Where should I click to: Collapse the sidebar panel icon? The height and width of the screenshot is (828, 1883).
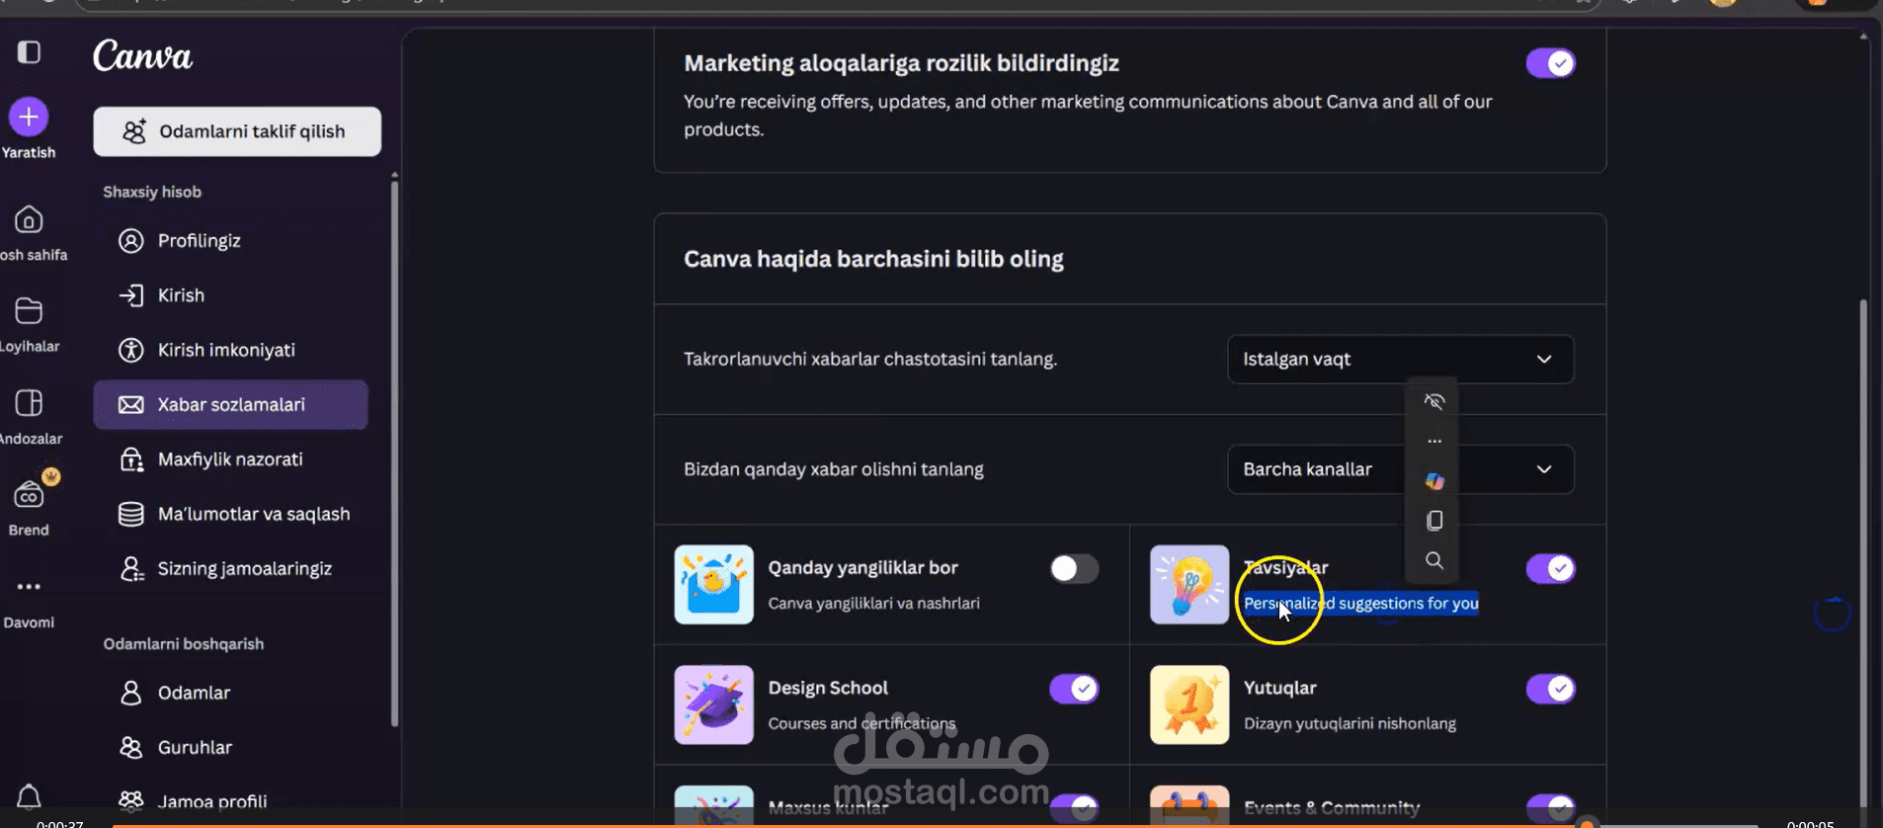tap(29, 51)
